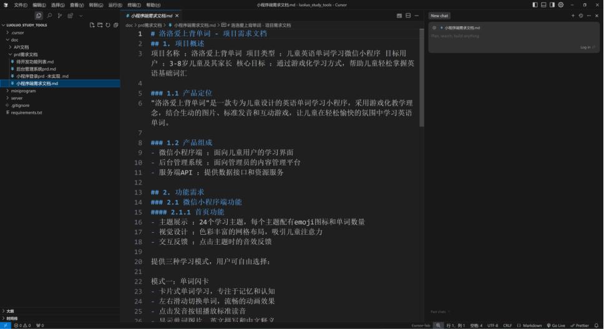Image resolution: width=604 pixels, height=329 pixels.
Task: Collapse the prd需求文档 folder
Action: 25,54
